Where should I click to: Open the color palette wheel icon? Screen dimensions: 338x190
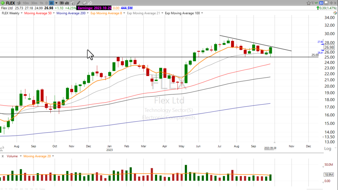tap(335, 13)
